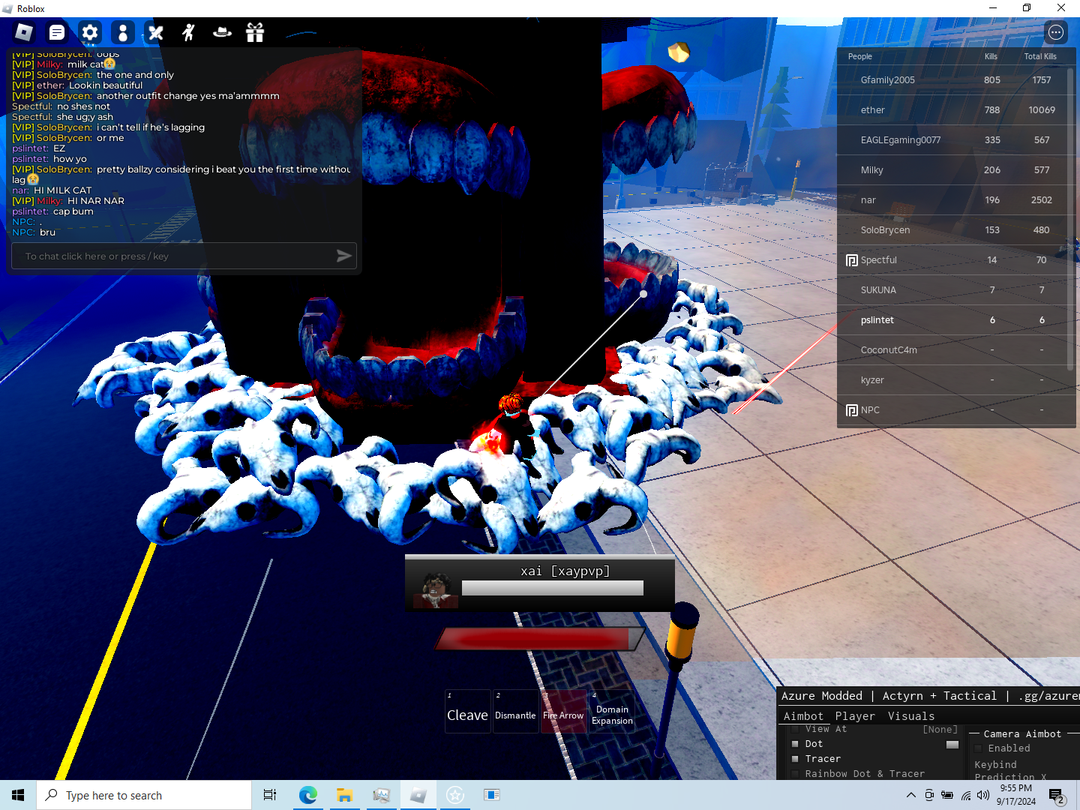Select EAGLEgaming0077 in leaderboard
The image size is (1080, 810).
coord(956,140)
